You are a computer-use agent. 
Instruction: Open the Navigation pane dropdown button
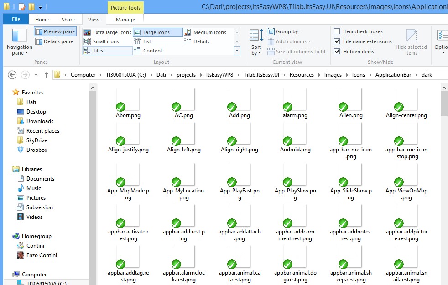(19, 44)
